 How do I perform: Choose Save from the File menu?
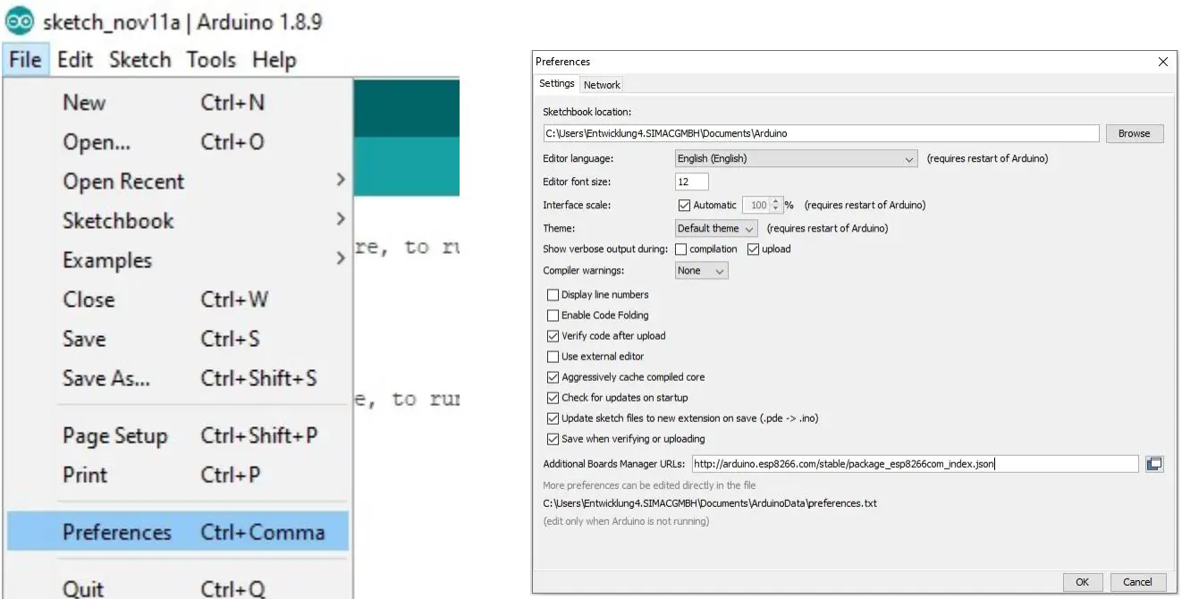(x=178, y=339)
